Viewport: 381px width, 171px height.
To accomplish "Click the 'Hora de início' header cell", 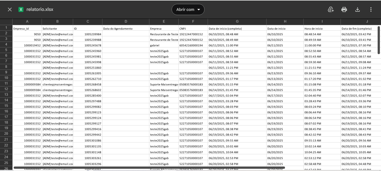I will click(x=322, y=28).
